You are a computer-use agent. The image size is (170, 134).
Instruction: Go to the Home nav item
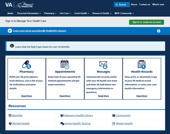[x=10, y=13]
